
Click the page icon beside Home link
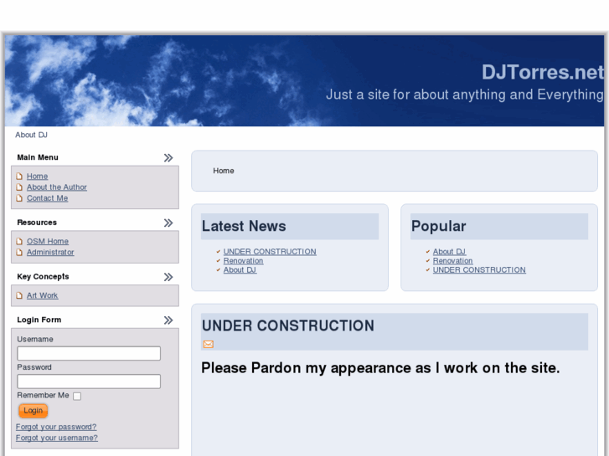pyautogui.click(x=19, y=177)
